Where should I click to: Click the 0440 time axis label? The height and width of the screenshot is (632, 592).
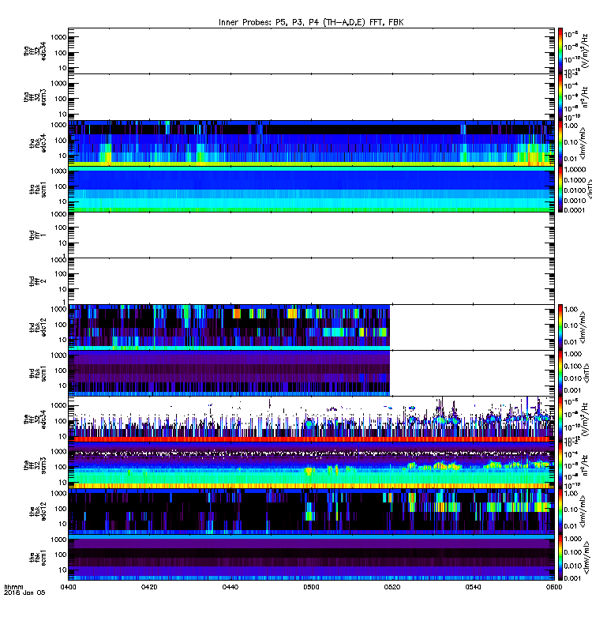pyautogui.click(x=230, y=586)
